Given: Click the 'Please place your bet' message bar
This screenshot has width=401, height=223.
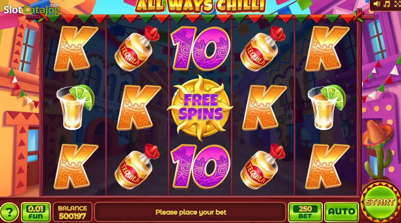Looking at the screenshot, I should coord(190,212).
